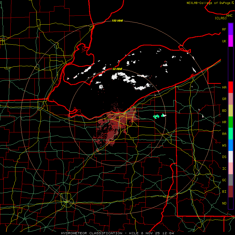Image resolution: width=235 pixels, height=235 pixels.
Task: Select the dusty-pink GR legend swatch
Action: coord(231,99)
